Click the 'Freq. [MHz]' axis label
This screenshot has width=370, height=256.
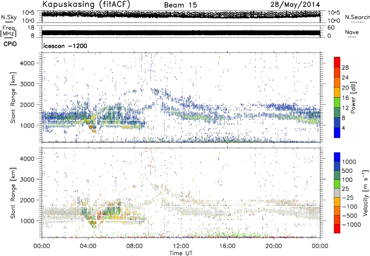pyautogui.click(x=9, y=31)
